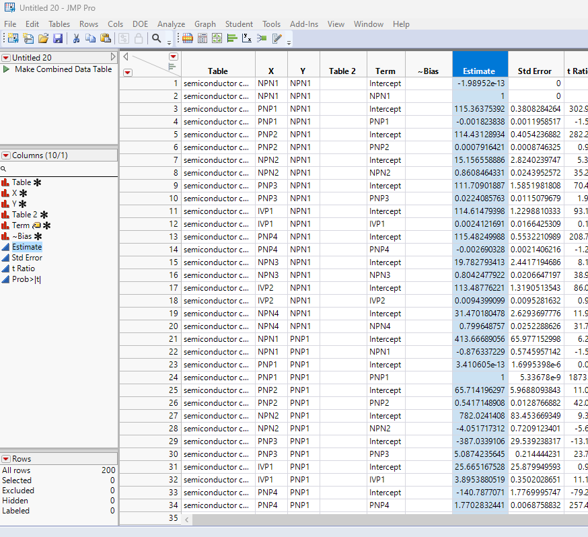Open the Rows panel red triangle menu
Image resolution: width=588 pixels, height=537 pixels.
[x=5, y=458]
